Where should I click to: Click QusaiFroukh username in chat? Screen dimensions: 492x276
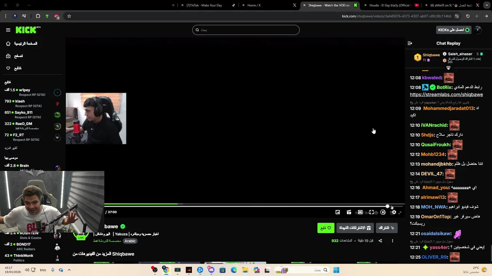click(x=436, y=145)
